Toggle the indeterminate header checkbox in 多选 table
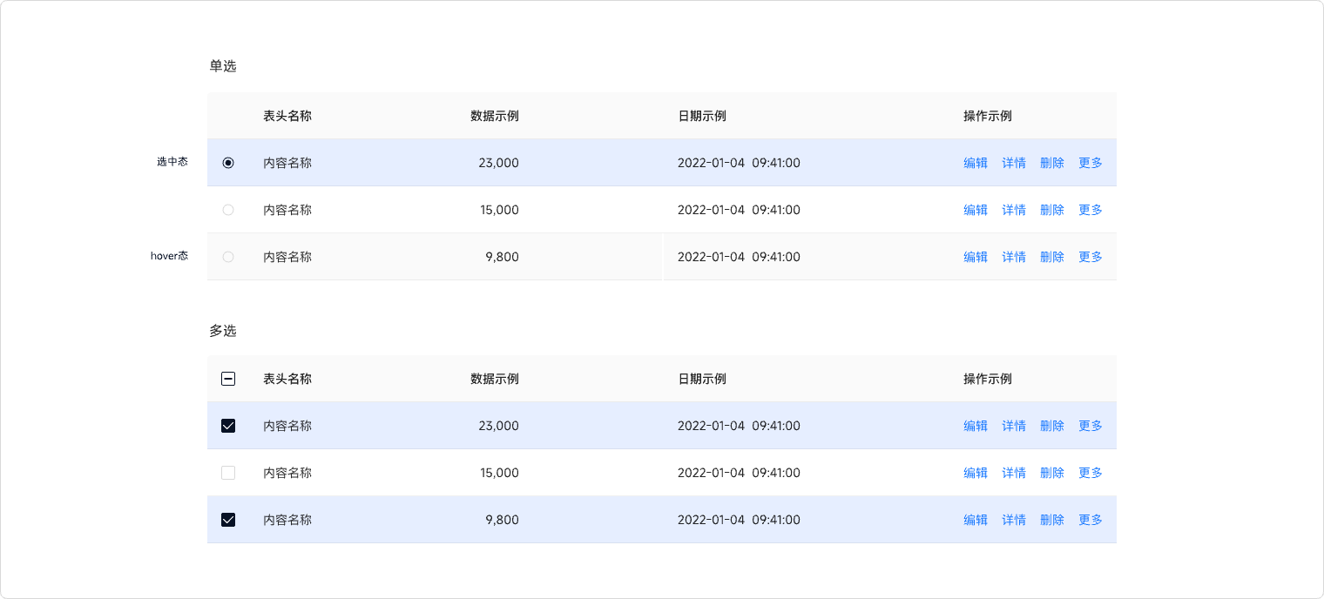The width and height of the screenshot is (1324, 599). pos(228,379)
